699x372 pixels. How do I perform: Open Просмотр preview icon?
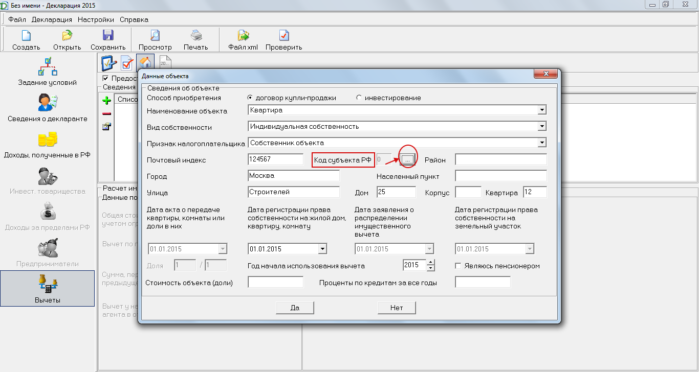point(155,36)
